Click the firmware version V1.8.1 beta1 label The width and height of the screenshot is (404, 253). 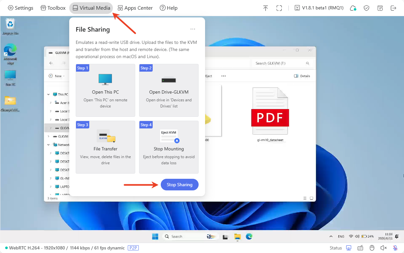pyautogui.click(x=319, y=8)
